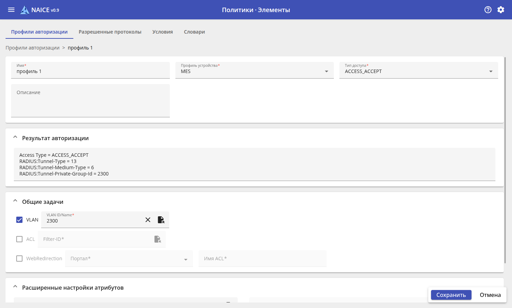Open the help question mark icon
The width and height of the screenshot is (512, 308).
tap(488, 10)
